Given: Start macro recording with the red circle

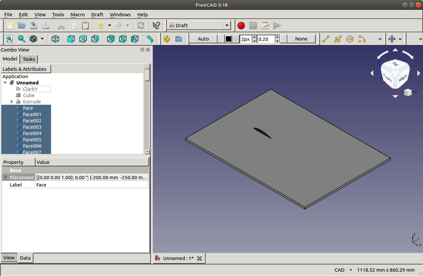Looking at the screenshot, I should click(241, 26).
